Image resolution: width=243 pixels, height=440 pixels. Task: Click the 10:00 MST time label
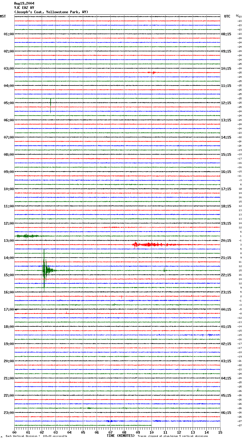pos(9,189)
